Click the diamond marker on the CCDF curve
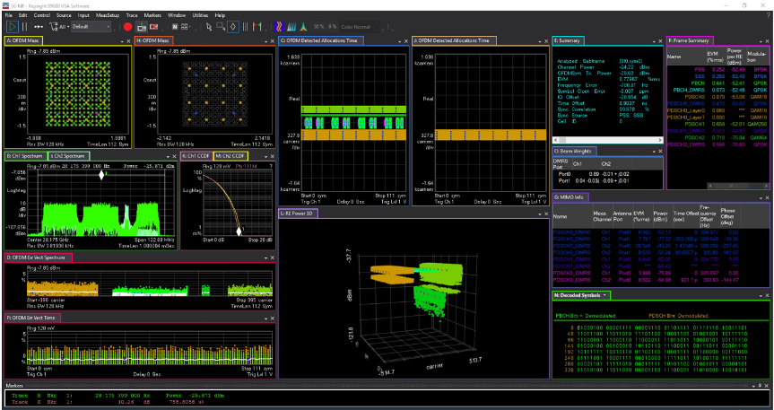The width and height of the screenshot is (774, 410). pos(239,231)
